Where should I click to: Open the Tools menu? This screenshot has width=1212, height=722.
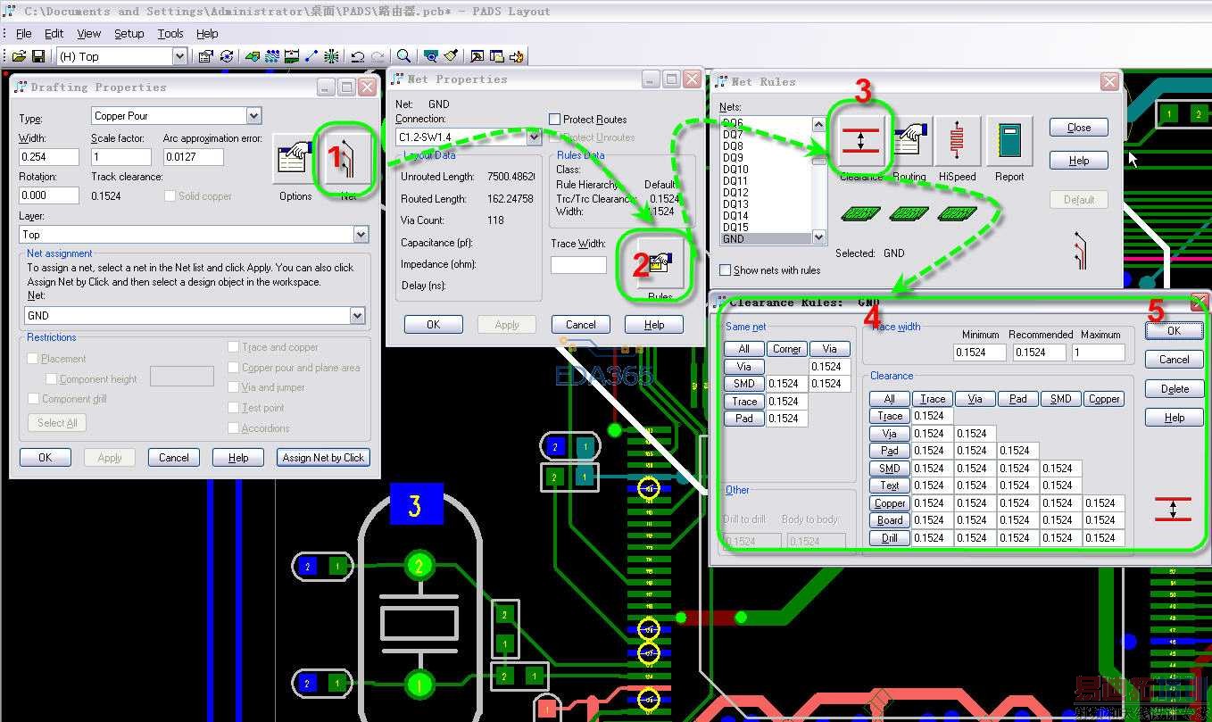170,33
